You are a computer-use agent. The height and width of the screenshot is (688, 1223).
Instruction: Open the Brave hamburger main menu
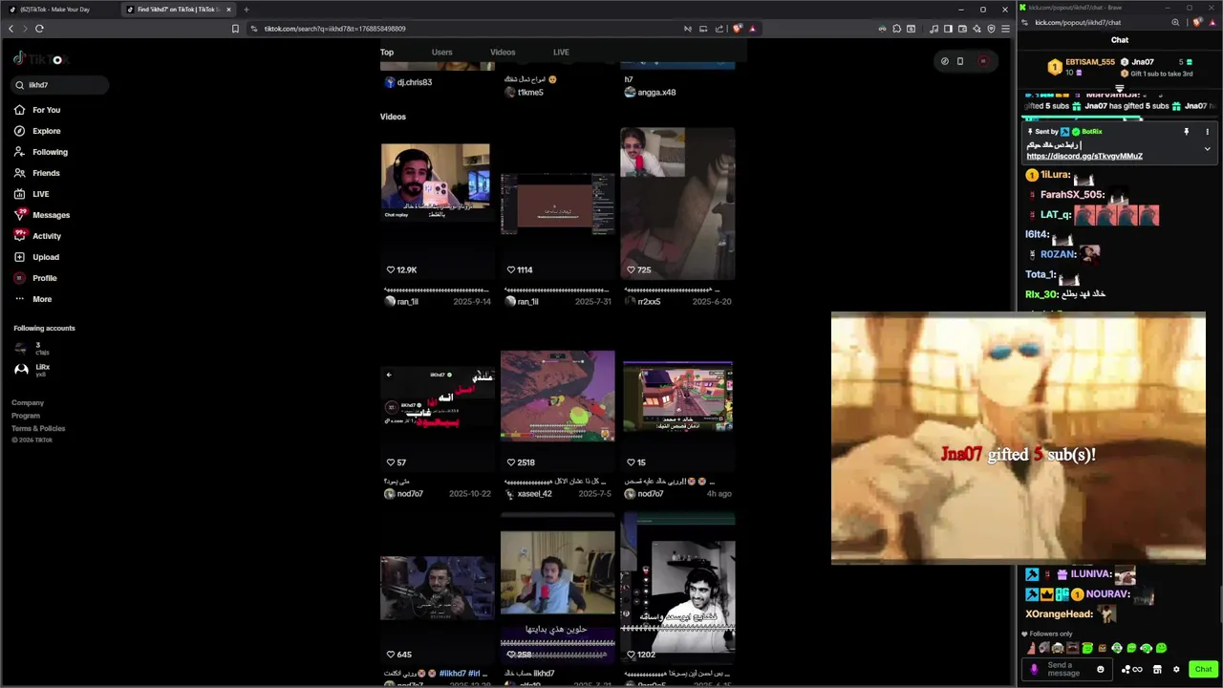pos(1005,29)
